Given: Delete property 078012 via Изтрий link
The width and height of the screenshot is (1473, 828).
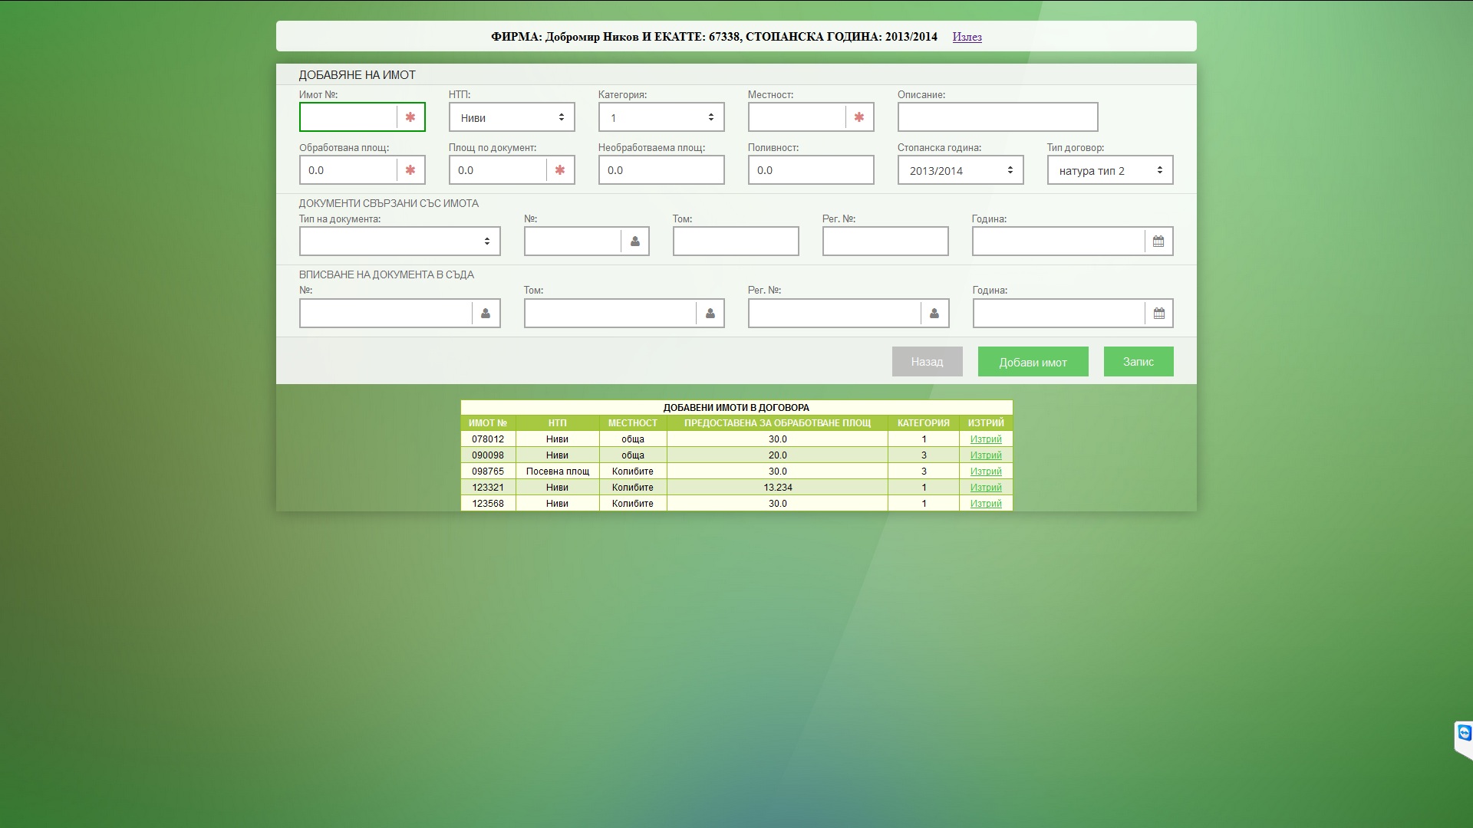Looking at the screenshot, I should click(x=986, y=439).
